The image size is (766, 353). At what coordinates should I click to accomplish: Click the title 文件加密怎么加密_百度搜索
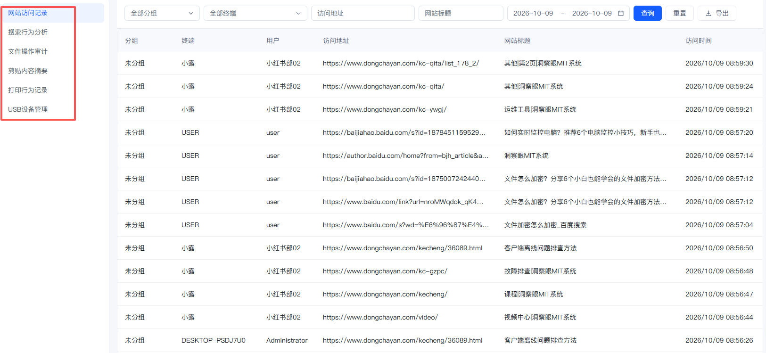(x=545, y=225)
